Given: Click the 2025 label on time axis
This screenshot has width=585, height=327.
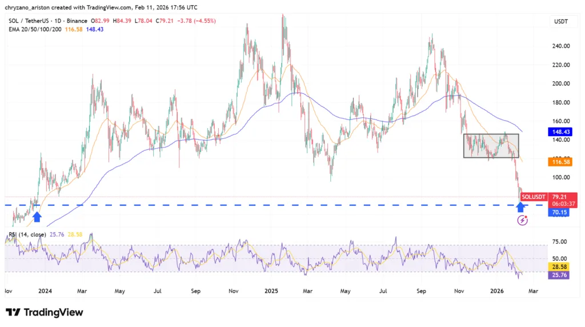Looking at the screenshot, I should point(271,290).
